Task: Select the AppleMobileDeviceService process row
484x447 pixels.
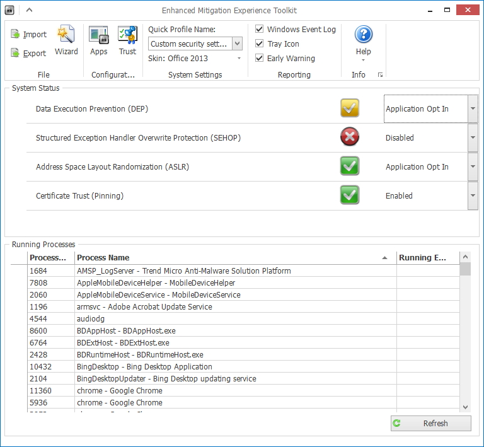Action: click(243, 295)
